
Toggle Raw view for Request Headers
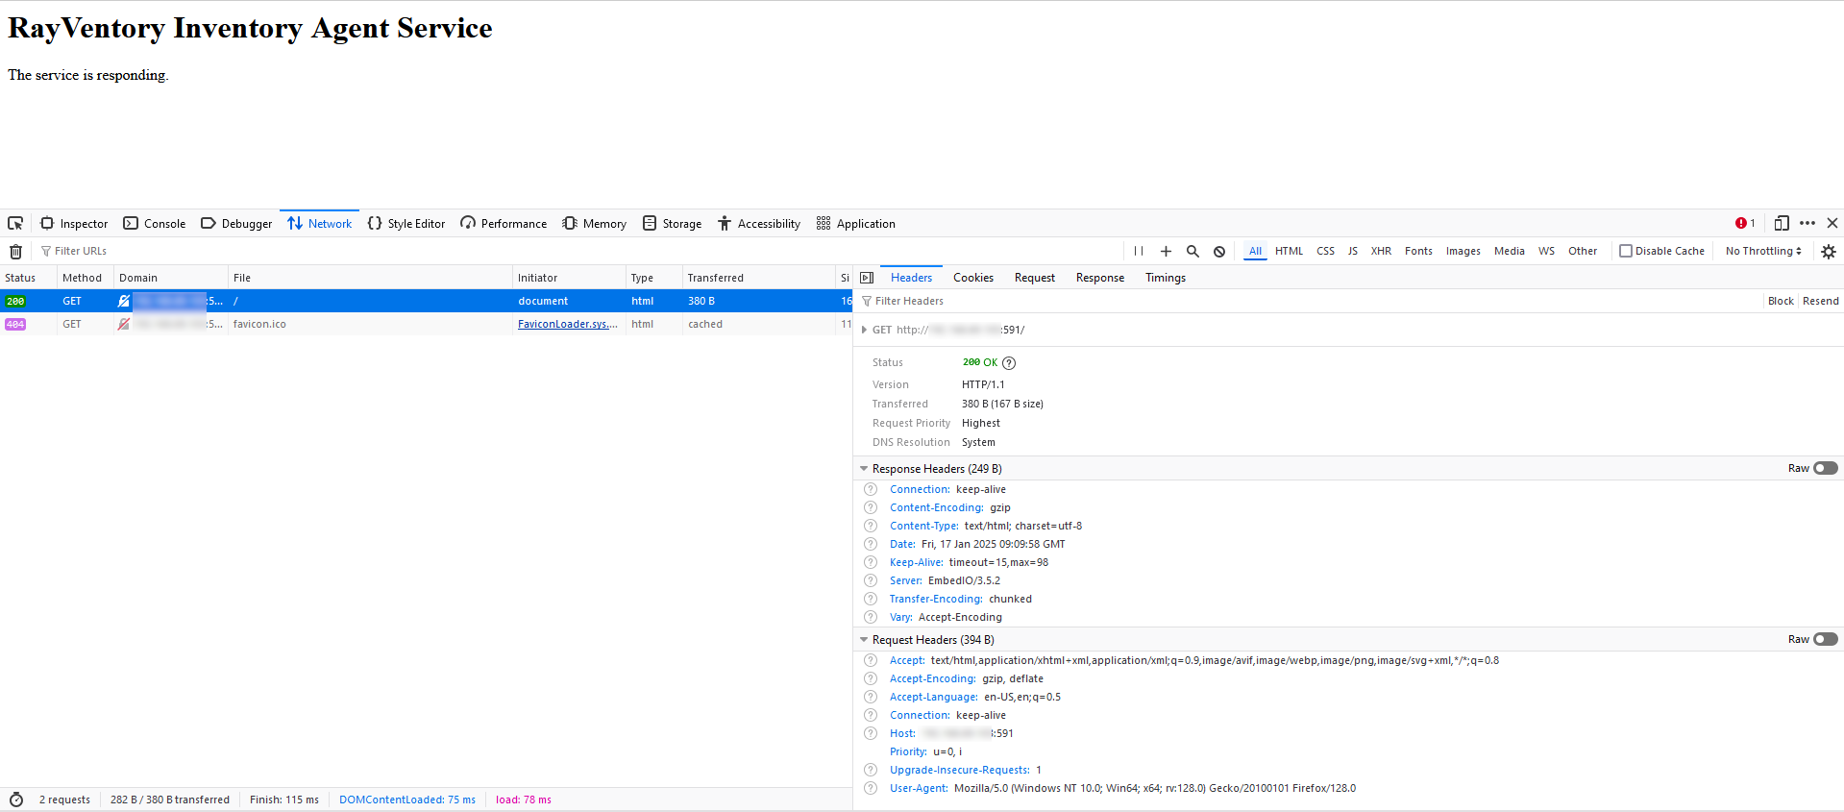coord(1825,639)
